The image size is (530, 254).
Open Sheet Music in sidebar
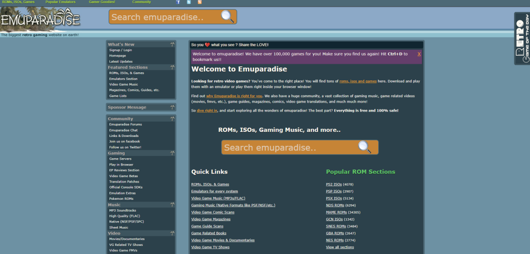[119, 227]
